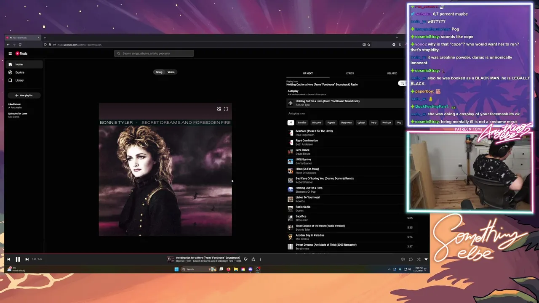
Task: Skip to next track
Action: point(27,259)
